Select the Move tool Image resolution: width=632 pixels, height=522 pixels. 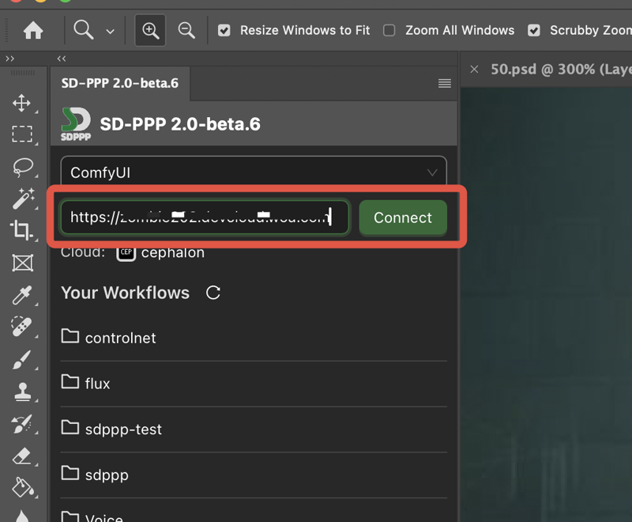point(22,103)
